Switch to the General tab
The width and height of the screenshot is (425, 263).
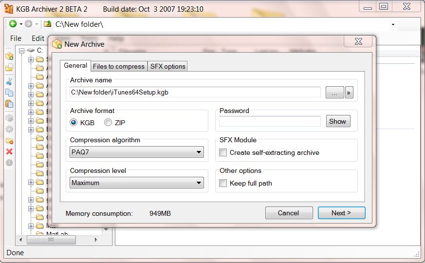[75, 66]
